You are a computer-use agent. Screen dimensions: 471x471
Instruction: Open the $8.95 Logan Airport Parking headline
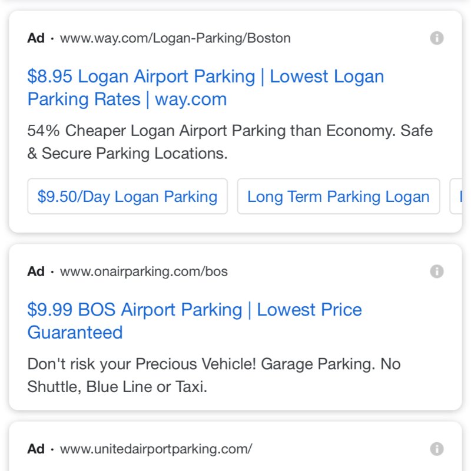(x=205, y=88)
